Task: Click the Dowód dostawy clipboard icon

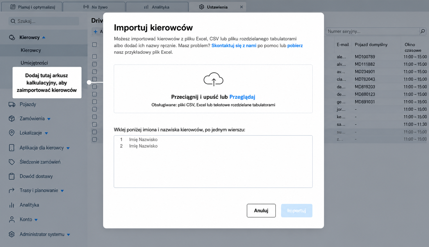Action: tap(12, 176)
